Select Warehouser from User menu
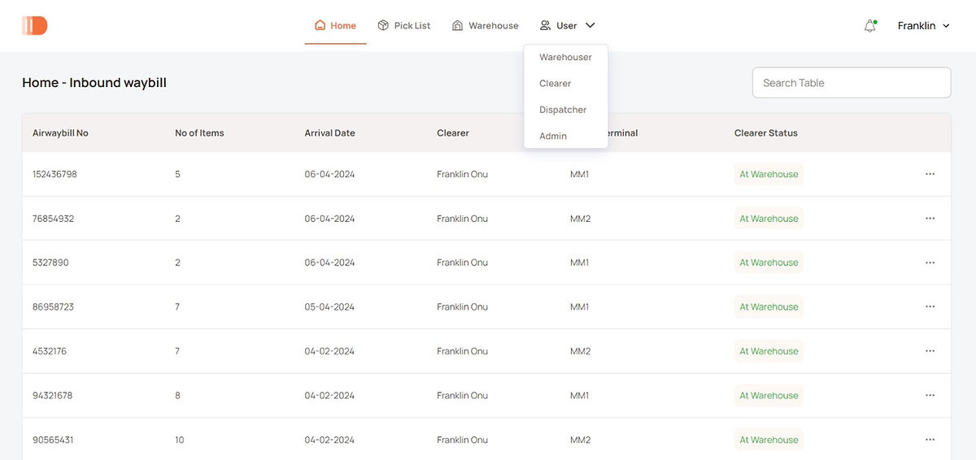Viewport: 976px width, 460px height. [565, 57]
